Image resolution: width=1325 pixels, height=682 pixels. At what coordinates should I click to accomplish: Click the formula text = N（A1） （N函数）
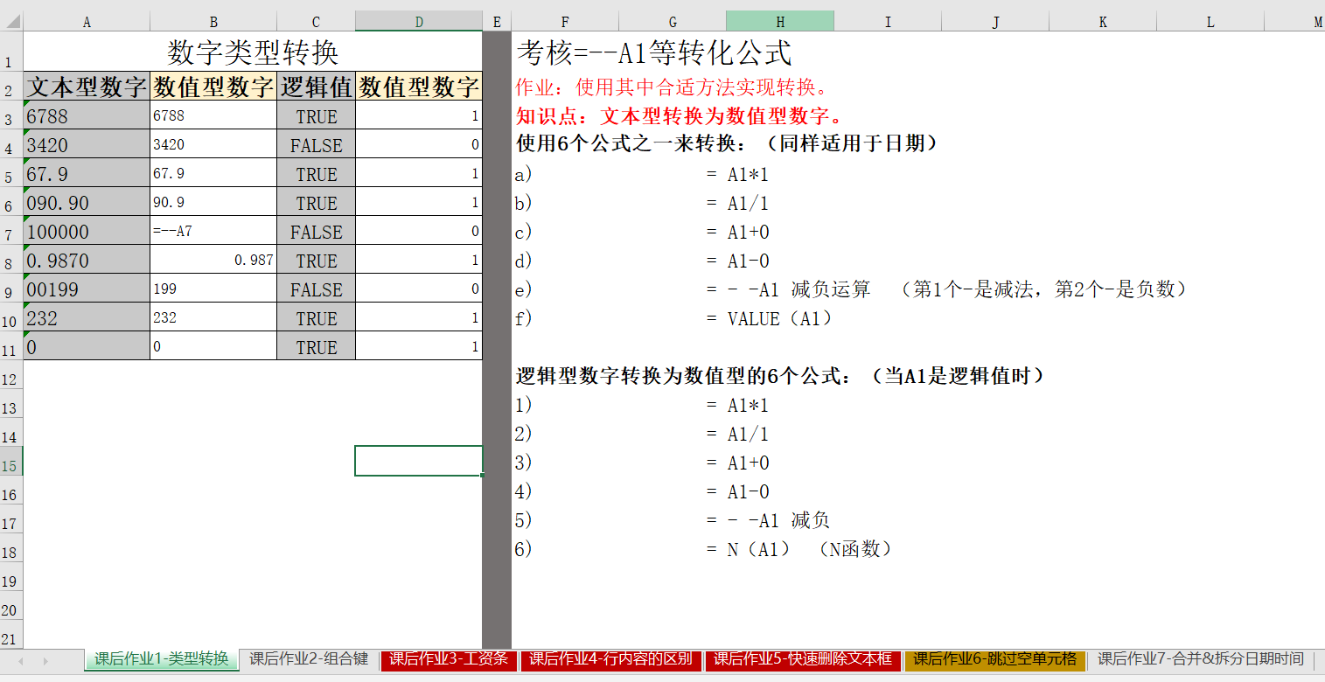pos(799,549)
